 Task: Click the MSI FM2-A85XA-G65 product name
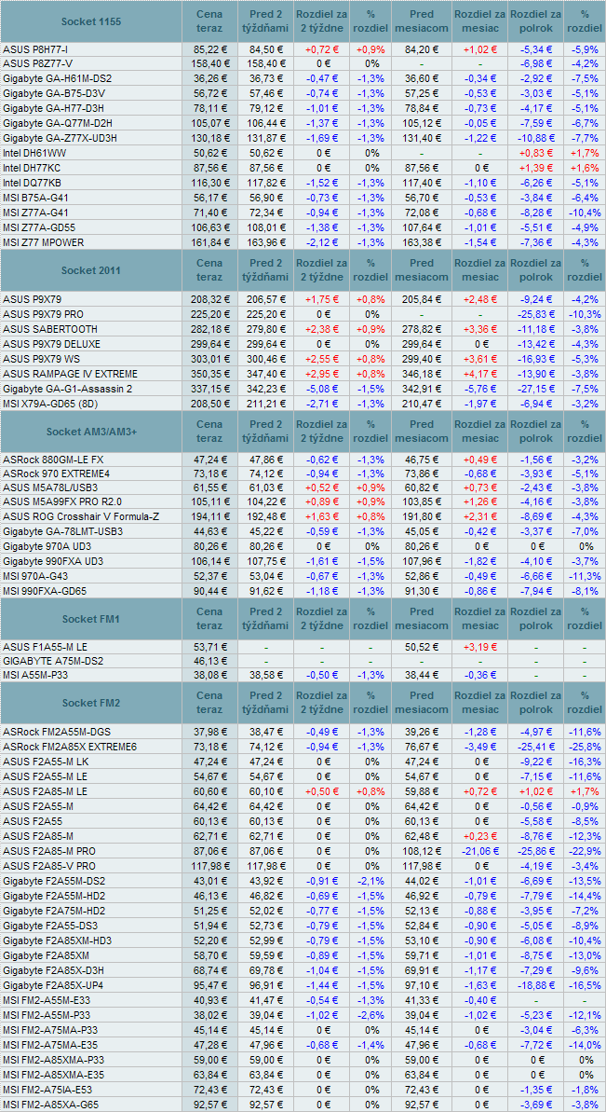tap(51, 1105)
